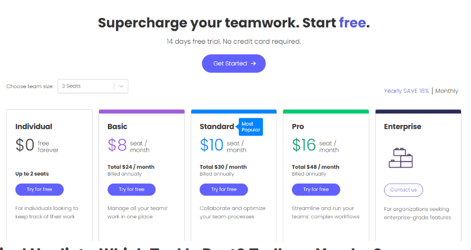Click the $16 Pro price
471x250 pixels.
tap(303, 145)
